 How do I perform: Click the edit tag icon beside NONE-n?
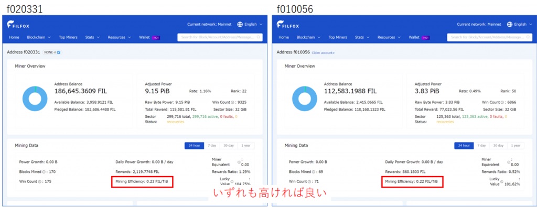coord(59,52)
